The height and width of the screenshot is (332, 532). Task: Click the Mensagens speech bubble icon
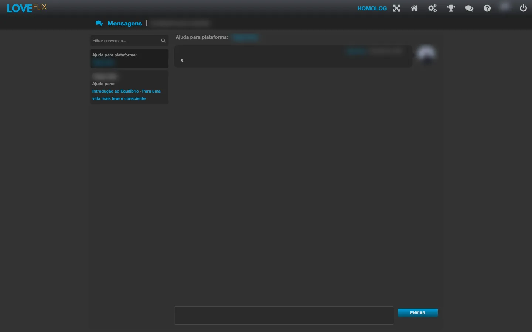(x=99, y=23)
